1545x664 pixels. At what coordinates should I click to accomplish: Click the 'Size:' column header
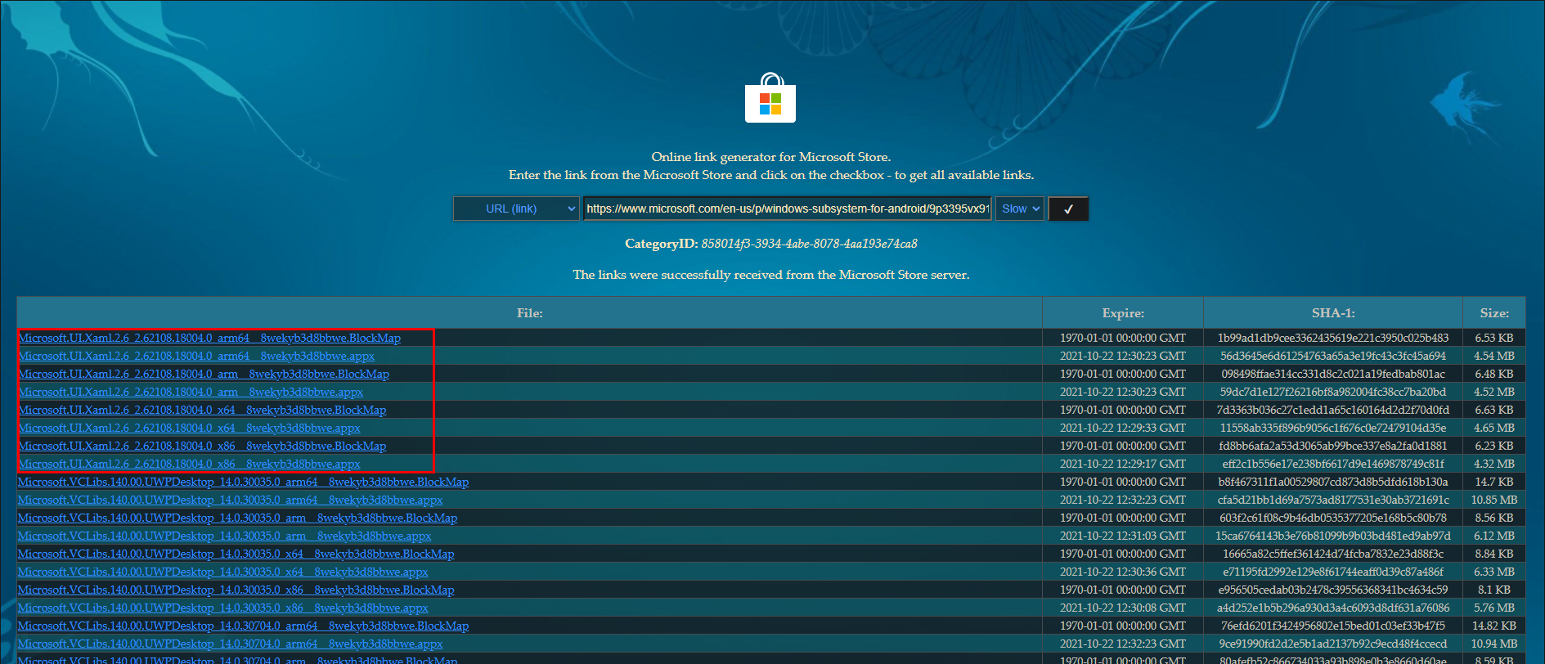(1494, 313)
